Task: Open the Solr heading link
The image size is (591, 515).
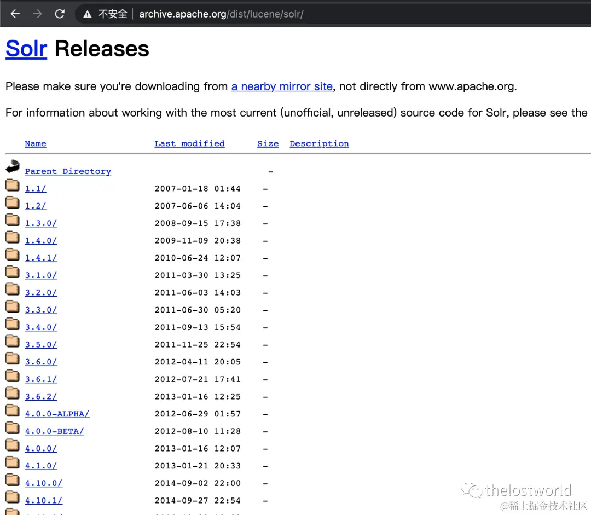Action: [x=26, y=49]
